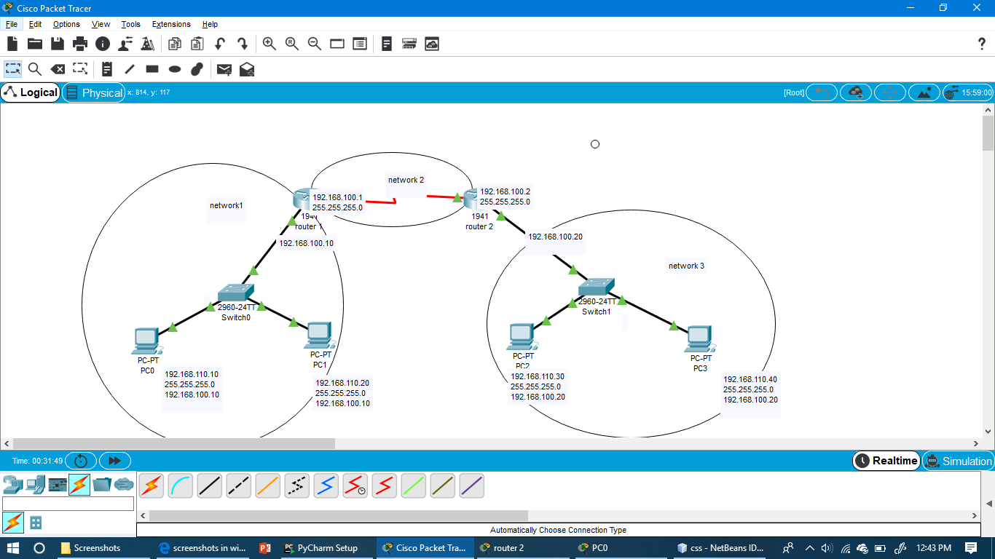
Task: Open the End Devices category palette
Action: (36, 485)
